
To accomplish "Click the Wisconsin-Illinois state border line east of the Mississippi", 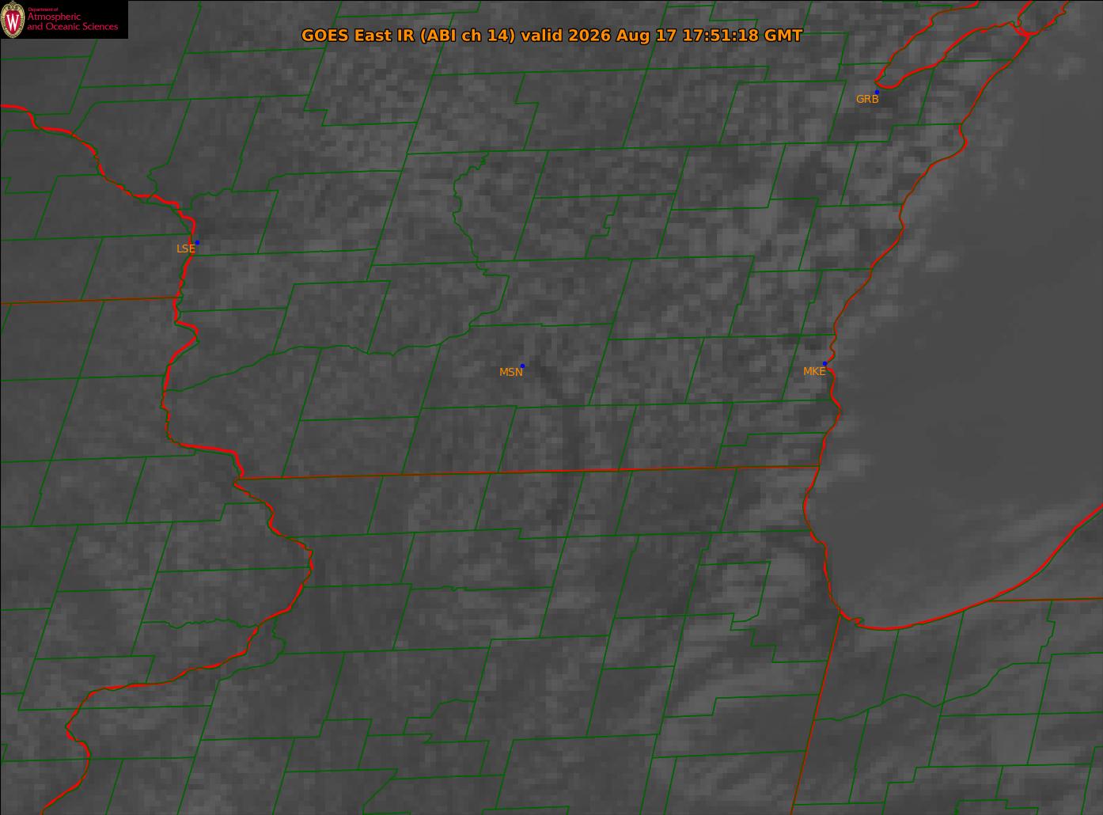I will pos(528,472).
